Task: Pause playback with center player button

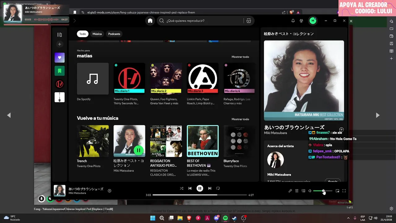Action: pyautogui.click(x=200, y=188)
